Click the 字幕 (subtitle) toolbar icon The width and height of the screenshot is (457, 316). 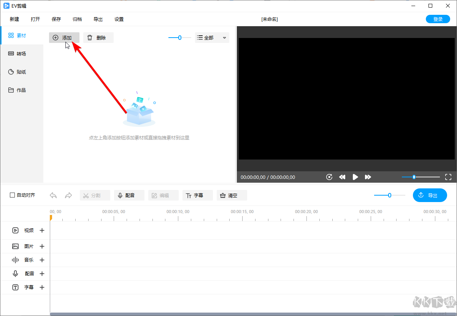(197, 195)
